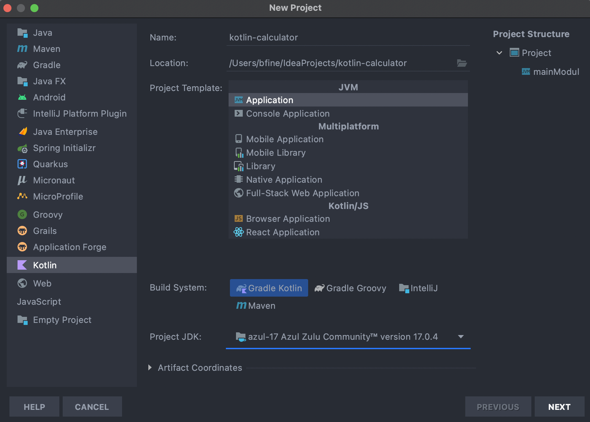This screenshot has height=422, width=590.
Task: Select Browser Application template text
Action: pyautogui.click(x=288, y=219)
